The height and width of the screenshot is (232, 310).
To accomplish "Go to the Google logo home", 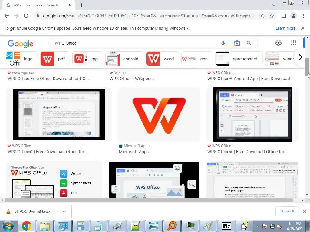I will [21, 44].
